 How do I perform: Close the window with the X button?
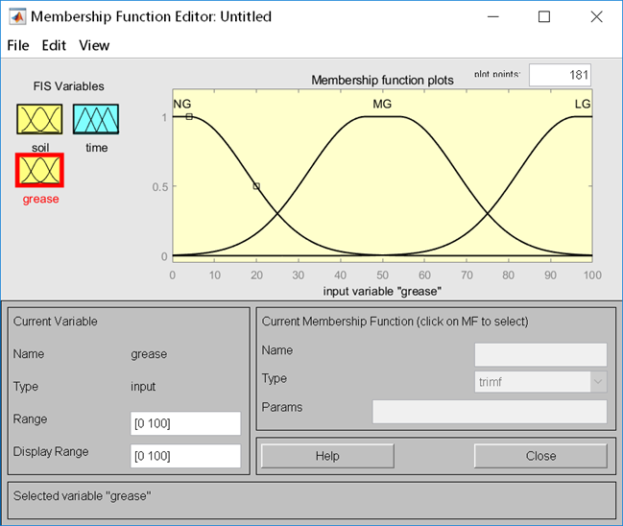click(596, 16)
